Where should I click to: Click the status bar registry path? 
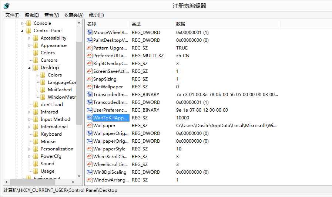(x=60, y=190)
